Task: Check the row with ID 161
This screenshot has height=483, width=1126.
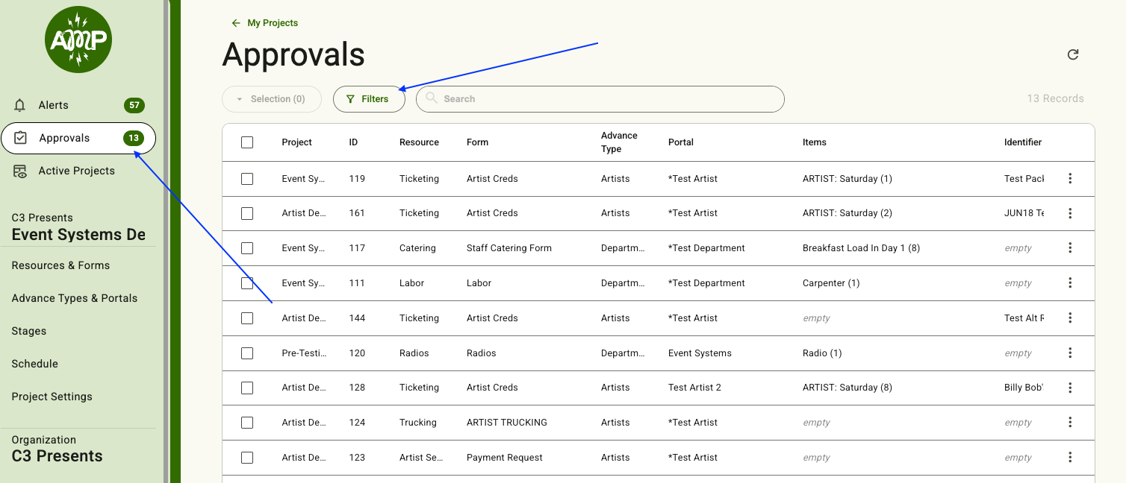Action: pos(247,213)
